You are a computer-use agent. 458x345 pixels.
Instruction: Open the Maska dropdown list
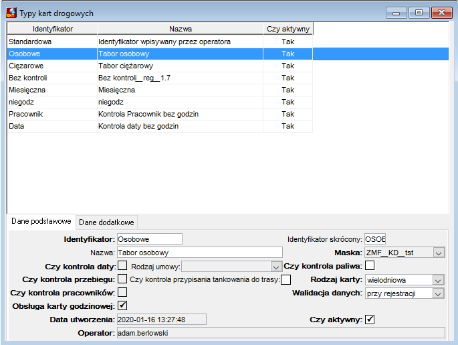click(439, 253)
